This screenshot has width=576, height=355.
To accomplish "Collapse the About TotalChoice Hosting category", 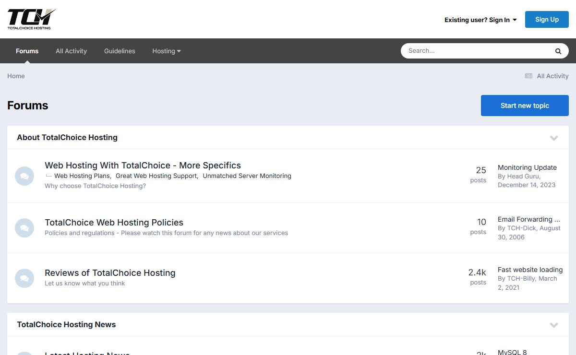I will (x=554, y=138).
